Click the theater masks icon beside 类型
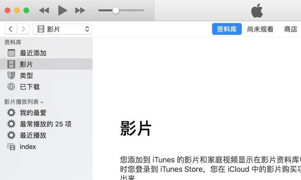Viewport: 301px width, 180px height. pyautogui.click(x=11, y=76)
